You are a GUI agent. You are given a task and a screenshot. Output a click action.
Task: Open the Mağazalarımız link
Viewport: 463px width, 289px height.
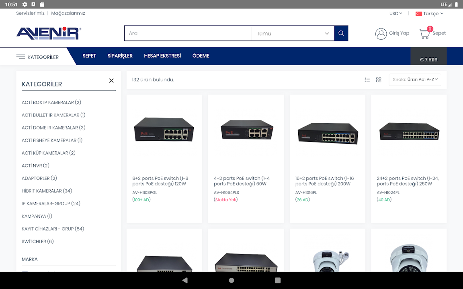[68, 13]
